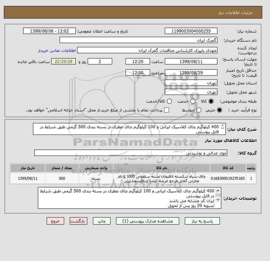Viewport: 270px width, 261px height.
Task: Click the شماره نیاز number field
Action: pyautogui.click(x=191, y=31)
